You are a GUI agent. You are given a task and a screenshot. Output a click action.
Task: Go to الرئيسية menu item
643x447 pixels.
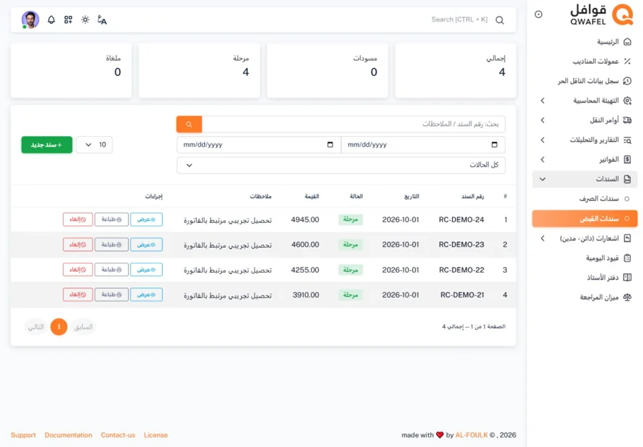[585, 42]
